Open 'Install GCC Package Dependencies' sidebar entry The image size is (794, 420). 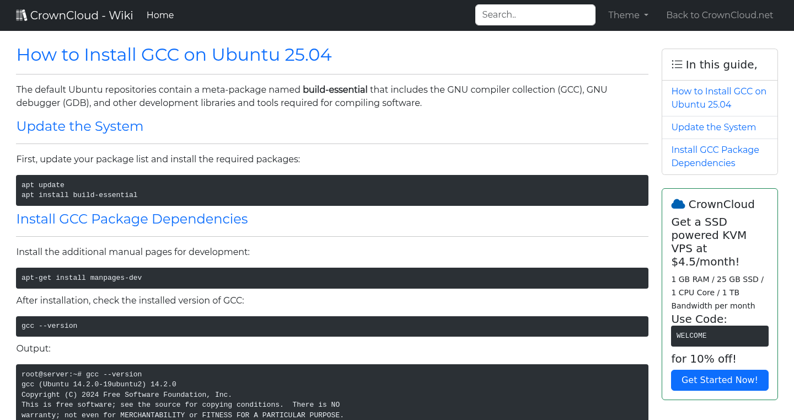pos(715,156)
